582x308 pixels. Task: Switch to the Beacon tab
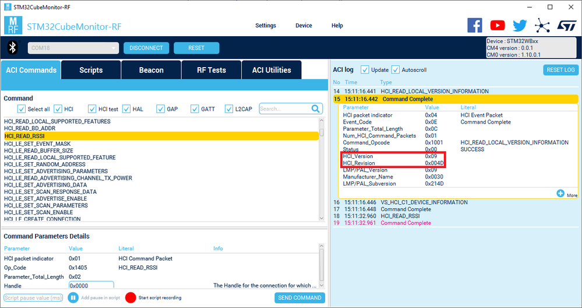point(151,70)
